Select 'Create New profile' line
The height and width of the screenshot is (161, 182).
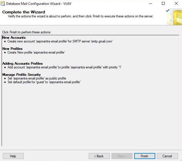click(x=36, y=52)
